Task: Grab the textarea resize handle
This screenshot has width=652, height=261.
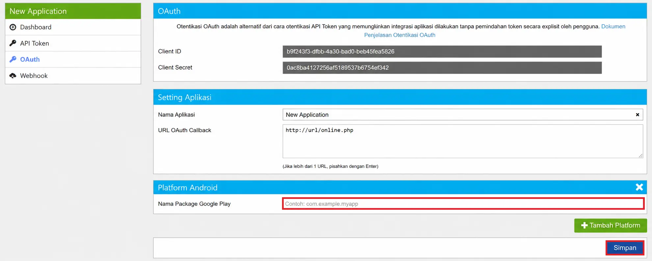Action: [640, 155]
